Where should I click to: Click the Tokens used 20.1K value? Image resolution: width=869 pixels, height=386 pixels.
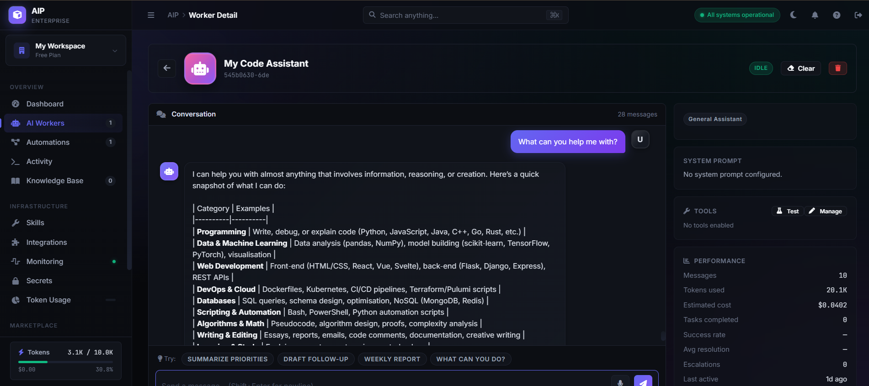(x=837, y=290)
